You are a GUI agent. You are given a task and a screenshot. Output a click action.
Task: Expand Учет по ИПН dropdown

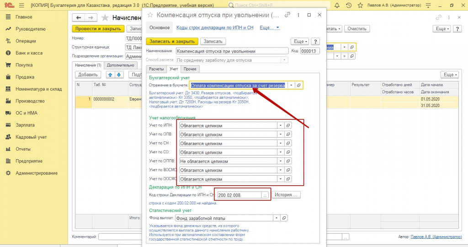click(281, 125)
